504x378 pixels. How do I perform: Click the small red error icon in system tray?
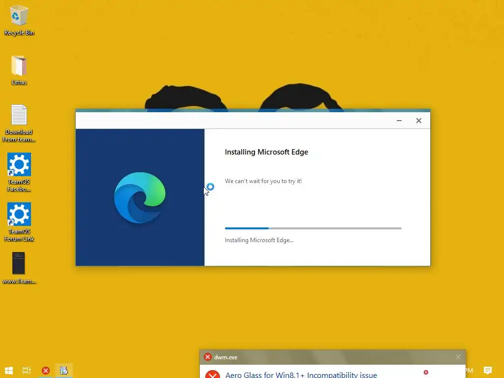coord(426,372)
